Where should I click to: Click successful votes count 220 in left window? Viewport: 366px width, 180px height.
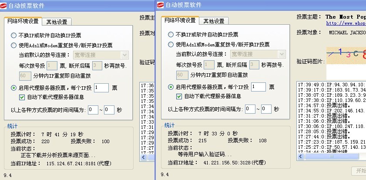(45, 141)
